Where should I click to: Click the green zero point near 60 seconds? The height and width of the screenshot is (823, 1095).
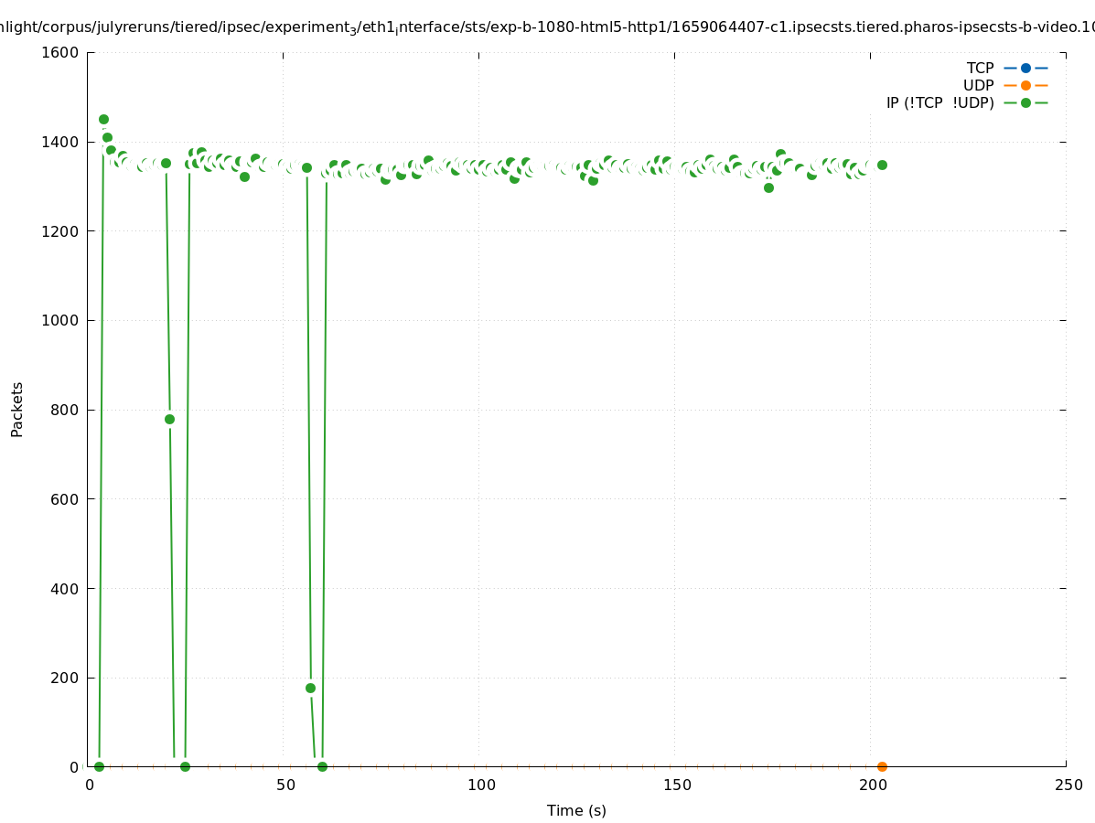322,766
